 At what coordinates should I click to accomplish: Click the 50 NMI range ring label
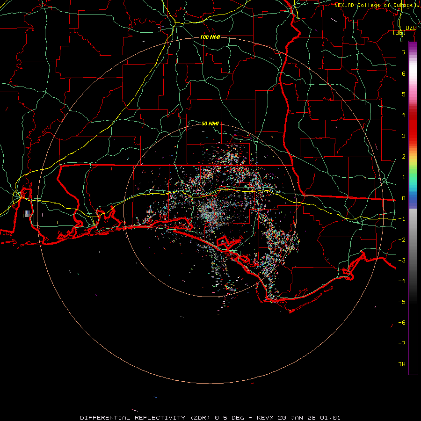(x=210, y=123)
